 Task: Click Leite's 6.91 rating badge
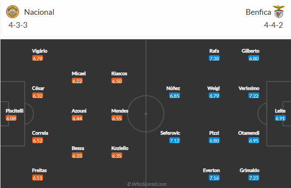(280, 119)
